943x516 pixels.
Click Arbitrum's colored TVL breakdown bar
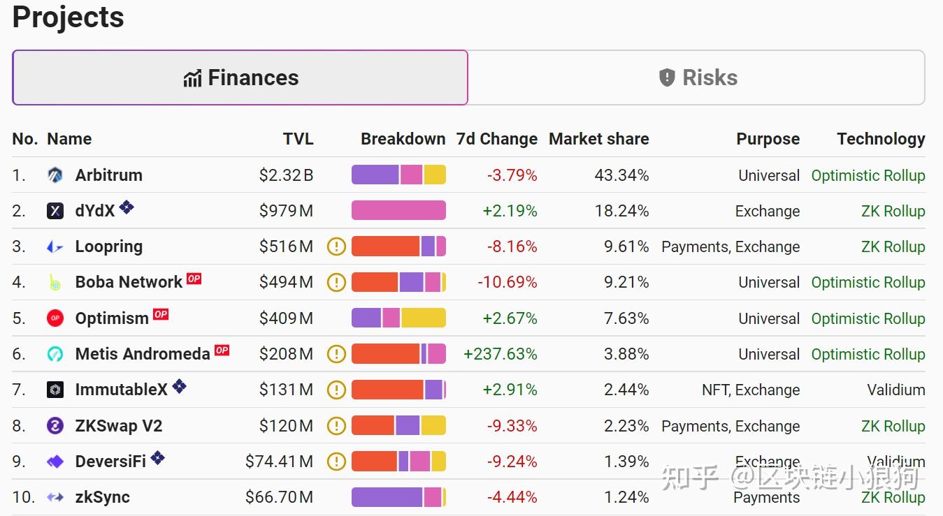point(398,175)
